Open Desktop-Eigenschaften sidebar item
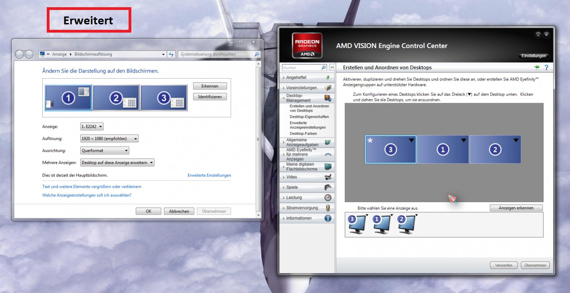 click(309, 117)
